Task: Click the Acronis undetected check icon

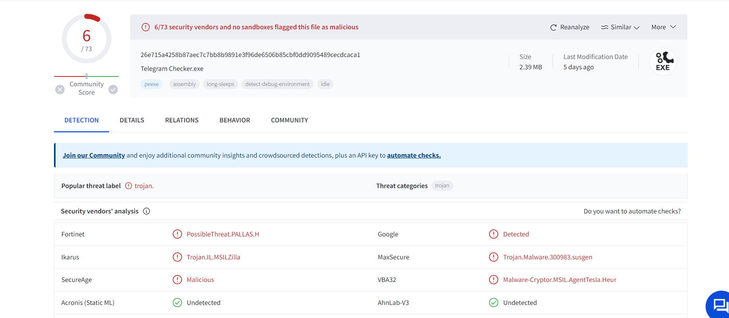Action: tap(177, 303)
